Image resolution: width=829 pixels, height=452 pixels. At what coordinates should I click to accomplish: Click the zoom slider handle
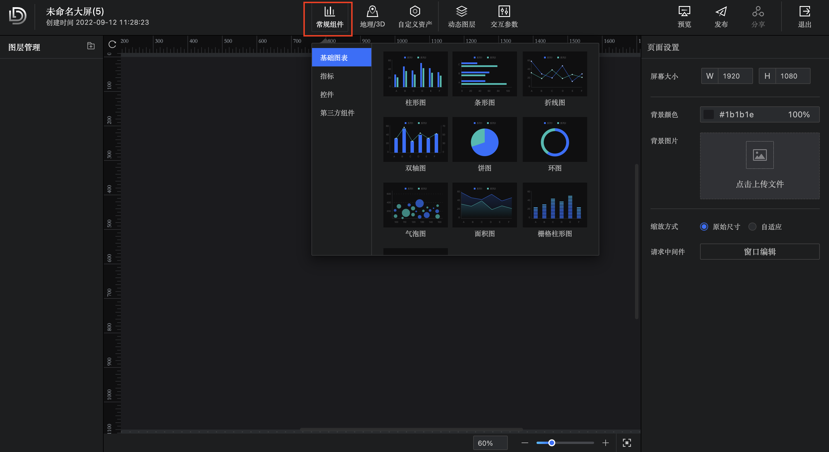pos(552,443)
